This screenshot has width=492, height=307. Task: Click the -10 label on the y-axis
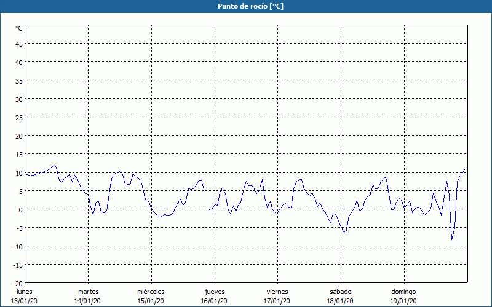[x=18, y=246]
